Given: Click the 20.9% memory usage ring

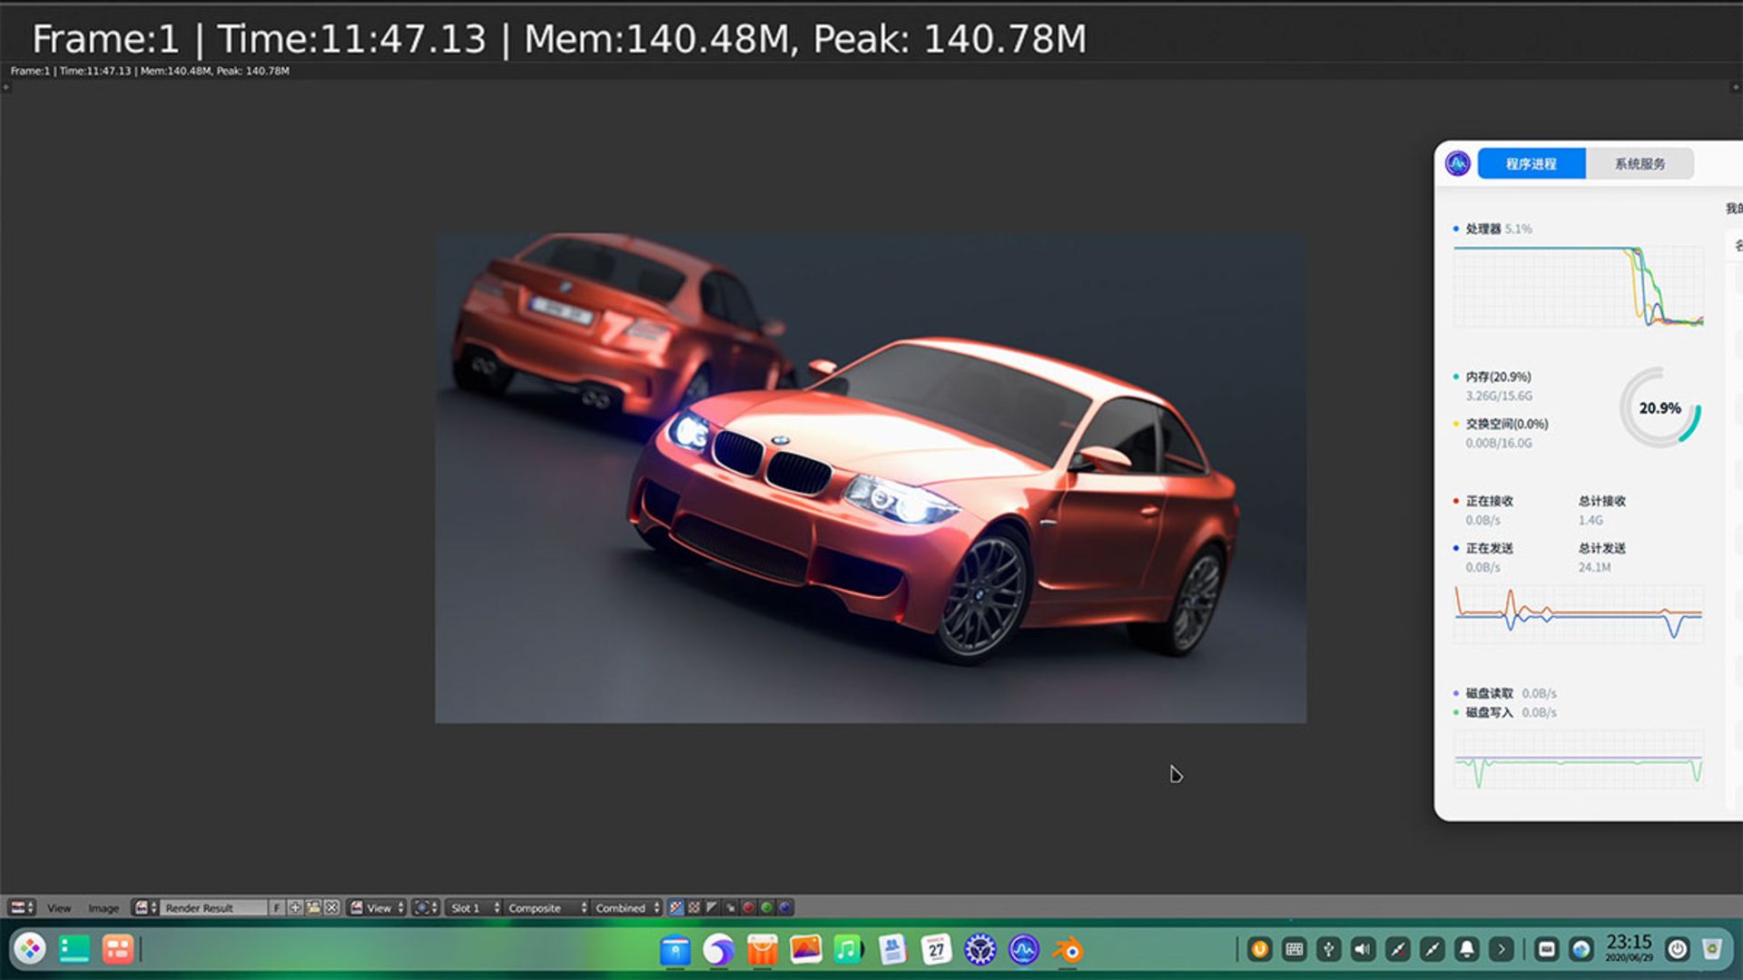Looking at the screenshot, I should click(x=1661, y=409).
